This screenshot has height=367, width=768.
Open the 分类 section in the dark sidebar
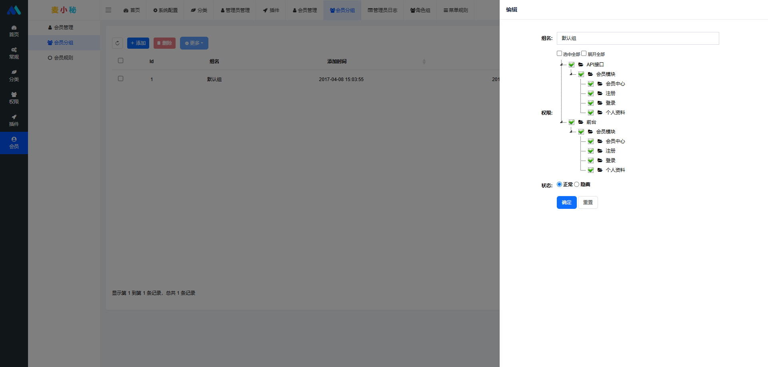pos(14,76)
